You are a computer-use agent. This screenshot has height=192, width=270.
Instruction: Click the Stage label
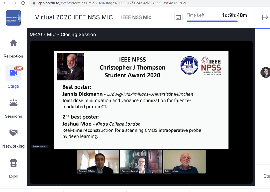point(13,86)
